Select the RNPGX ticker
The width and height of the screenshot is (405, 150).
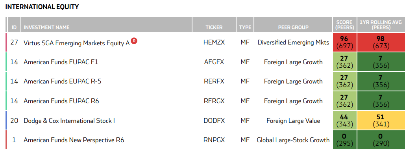(x=214, y=140)
